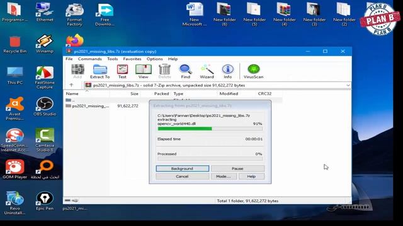This screenshot has width=403, height=226.
Task: Select the SpeedConnect Internet Accelerator icon
Action: [x=15, y=140]
